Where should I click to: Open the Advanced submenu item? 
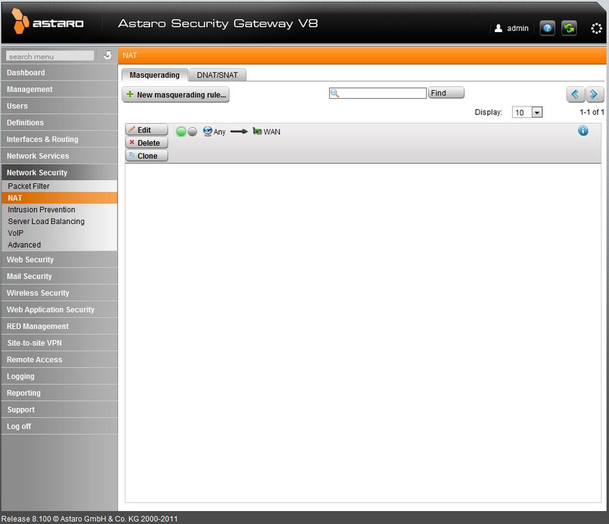(x=59, y=245)
